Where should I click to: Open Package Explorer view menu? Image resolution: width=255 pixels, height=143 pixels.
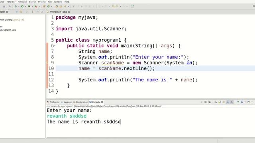pyautogui.click(x=33, y=12)
